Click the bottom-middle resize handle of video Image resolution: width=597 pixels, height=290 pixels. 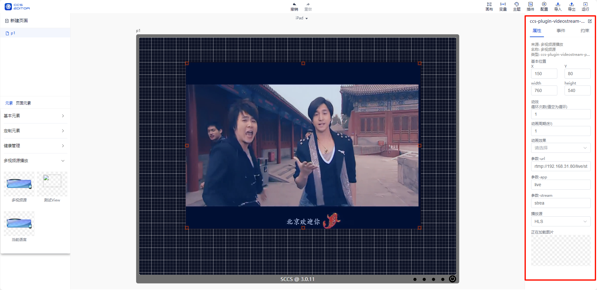pyautogui.click(x=303, y=228)
